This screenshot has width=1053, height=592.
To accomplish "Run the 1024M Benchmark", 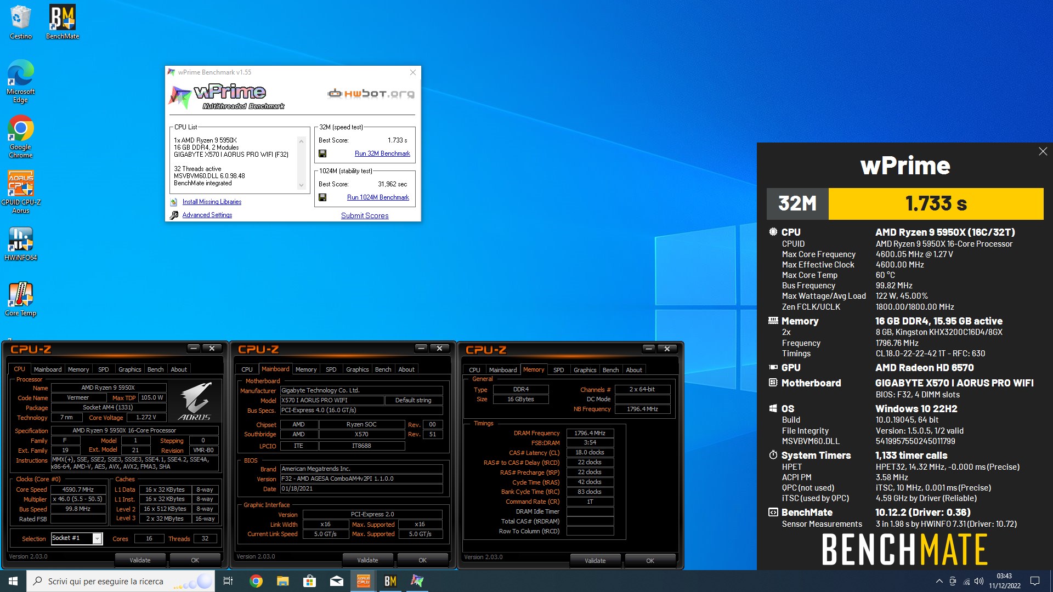I will (378, 197).
